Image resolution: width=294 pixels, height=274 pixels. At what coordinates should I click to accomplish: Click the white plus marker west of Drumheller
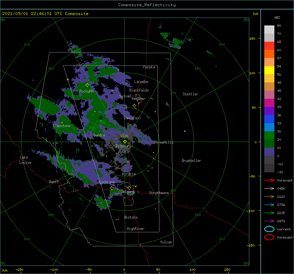pos(185,131)
